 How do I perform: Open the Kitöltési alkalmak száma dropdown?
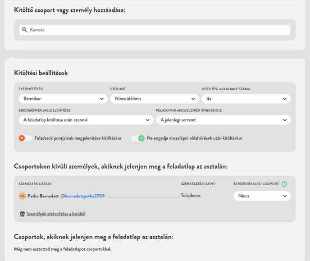(x=246, y=99)
